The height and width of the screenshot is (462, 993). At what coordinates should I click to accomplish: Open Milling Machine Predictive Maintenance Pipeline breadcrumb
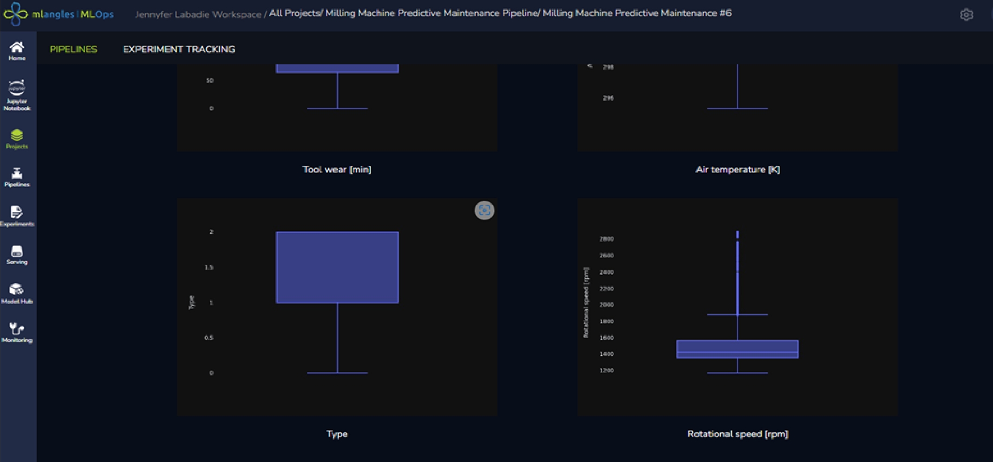428,13
